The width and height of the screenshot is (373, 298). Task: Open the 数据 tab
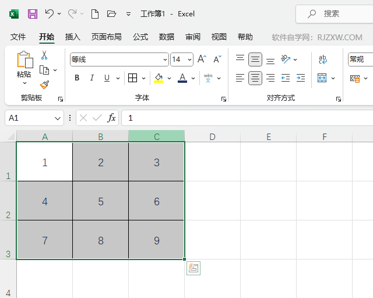(x=167, y=37)
